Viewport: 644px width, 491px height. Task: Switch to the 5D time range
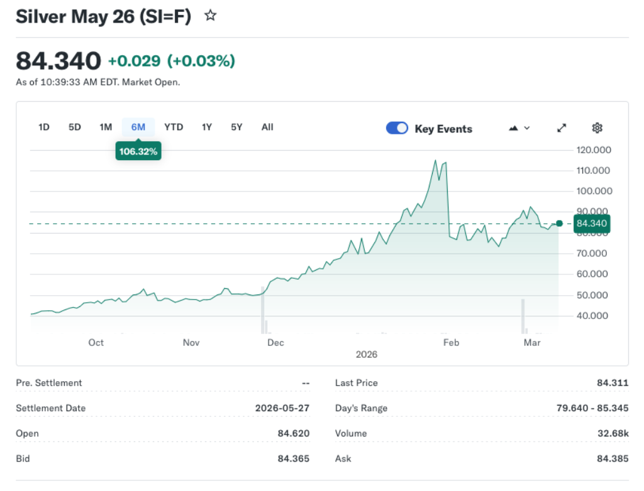click(x=74, y=127)
